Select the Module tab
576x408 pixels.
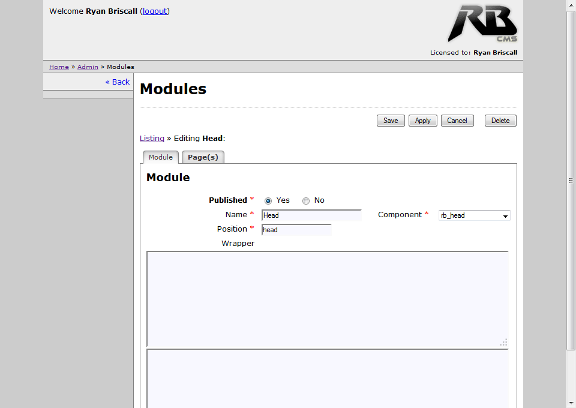[x=161, y=157]
